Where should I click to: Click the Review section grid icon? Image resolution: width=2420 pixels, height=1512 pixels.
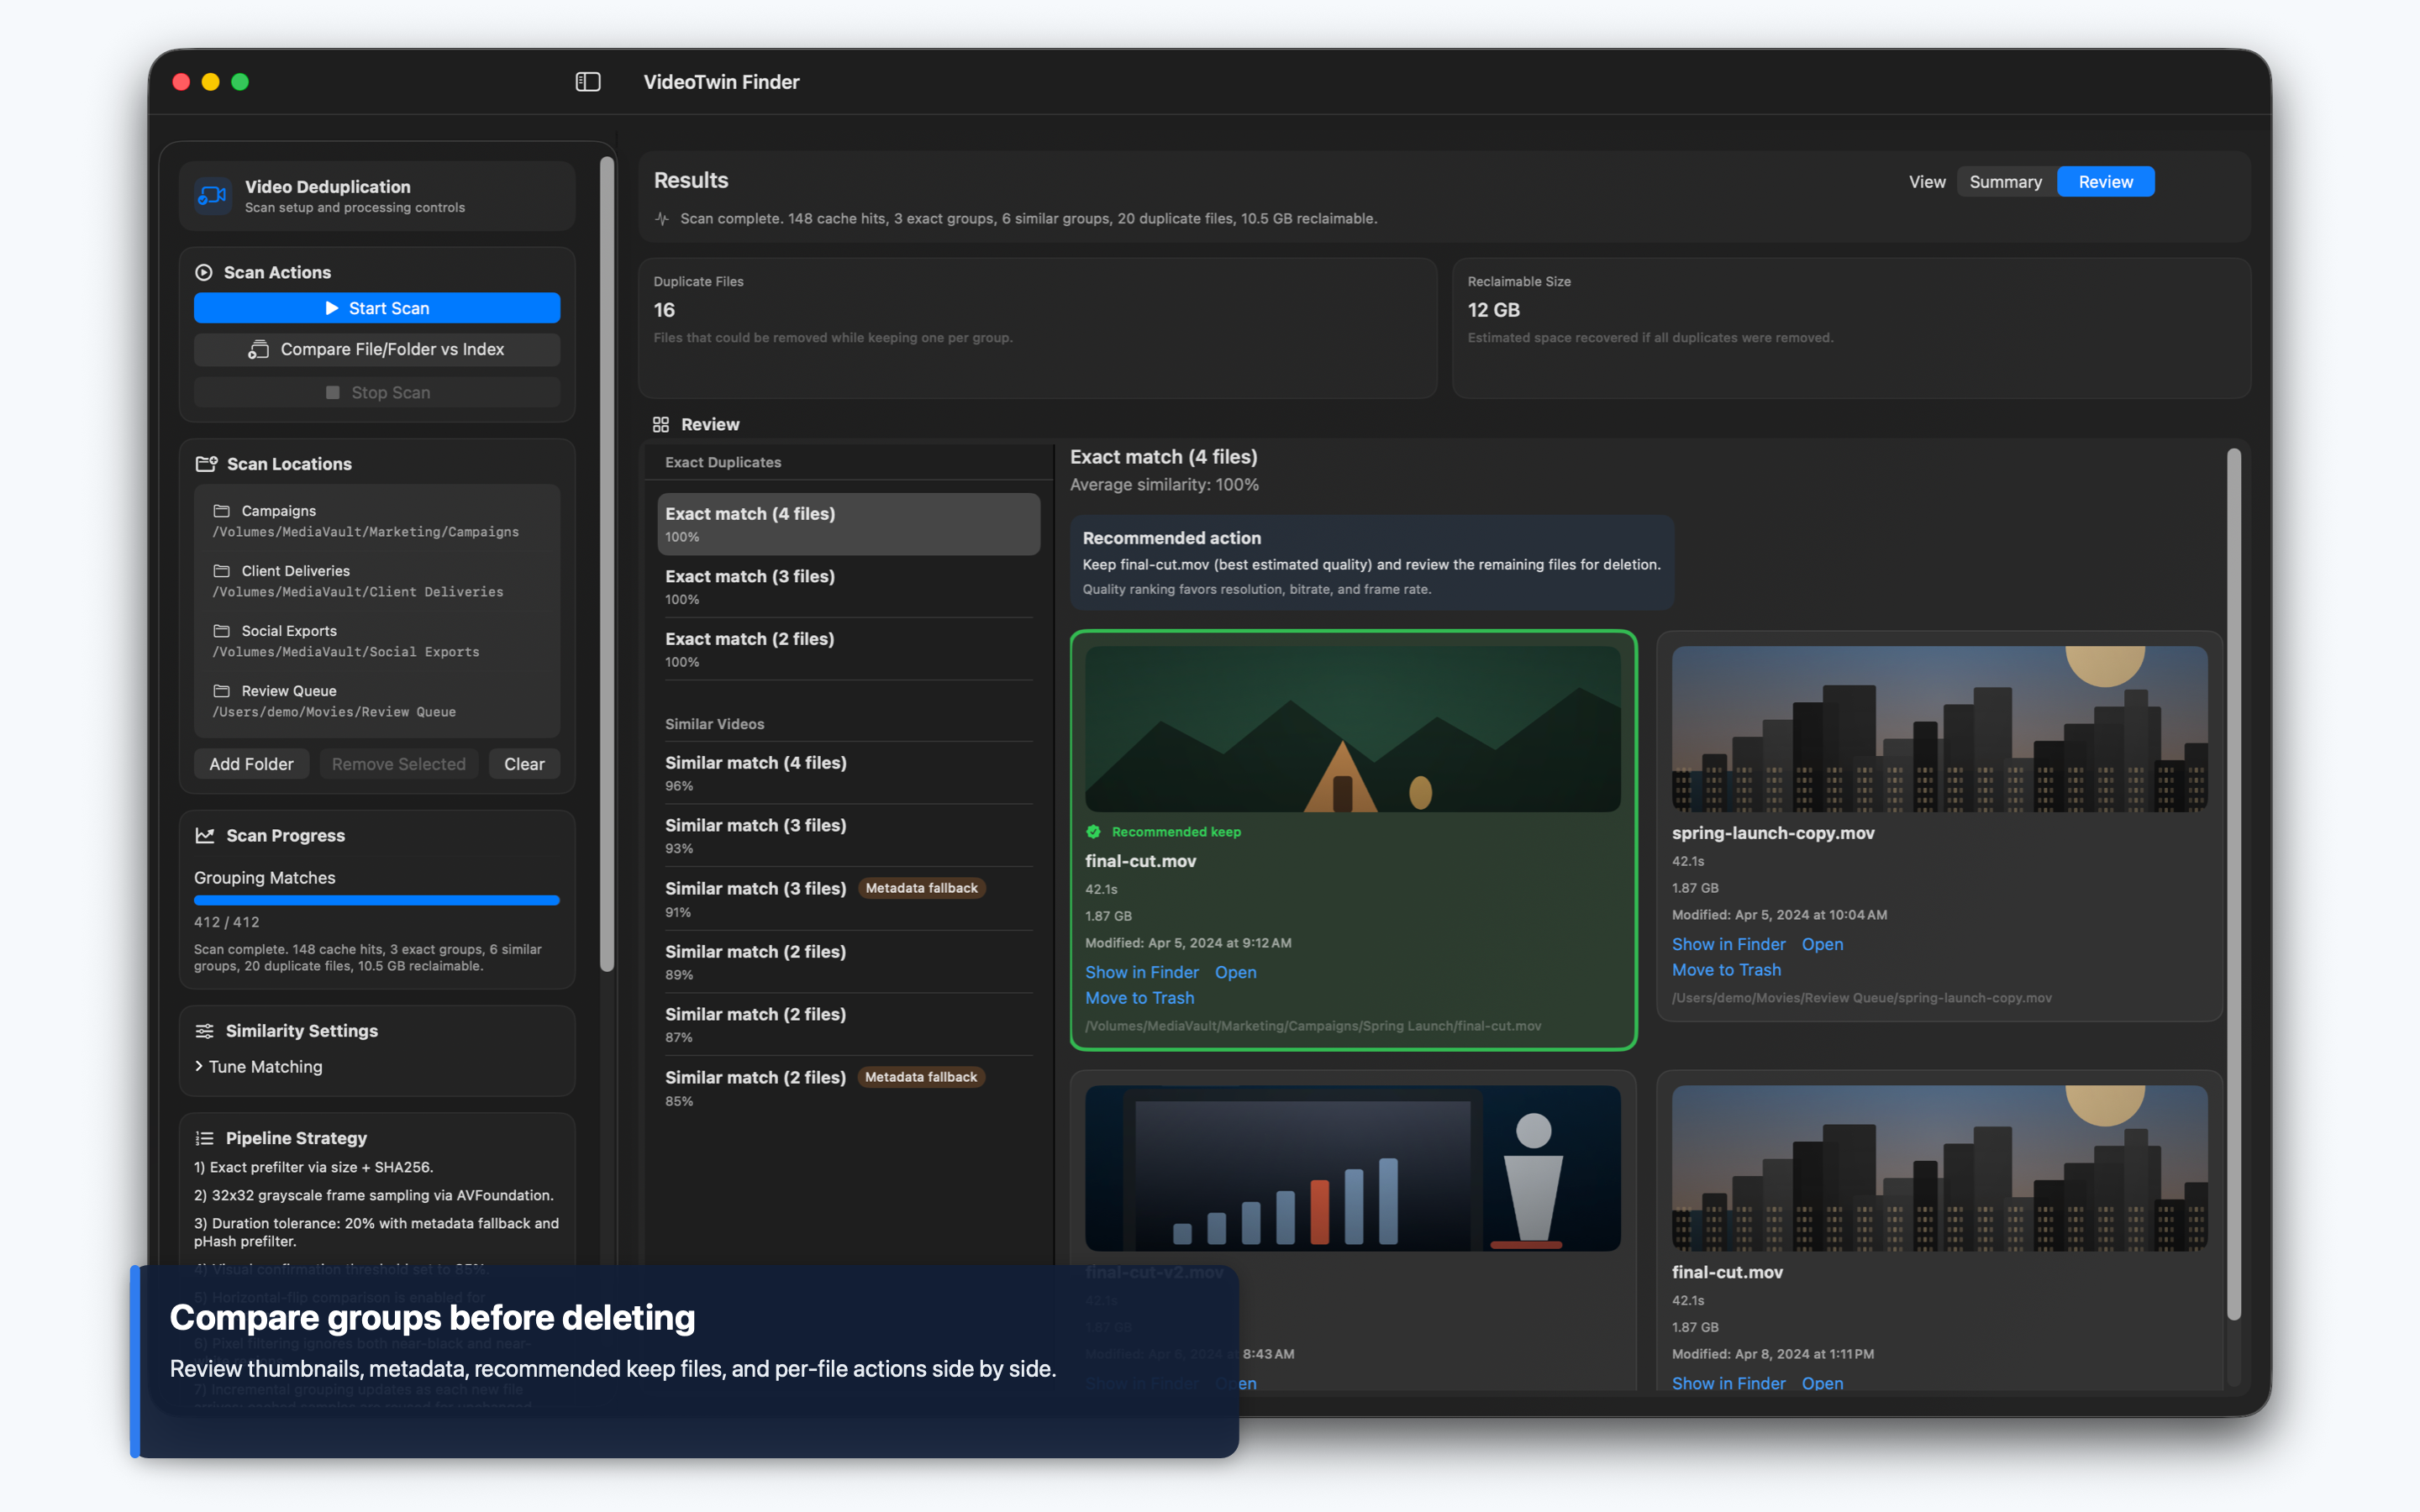point(661,425)
